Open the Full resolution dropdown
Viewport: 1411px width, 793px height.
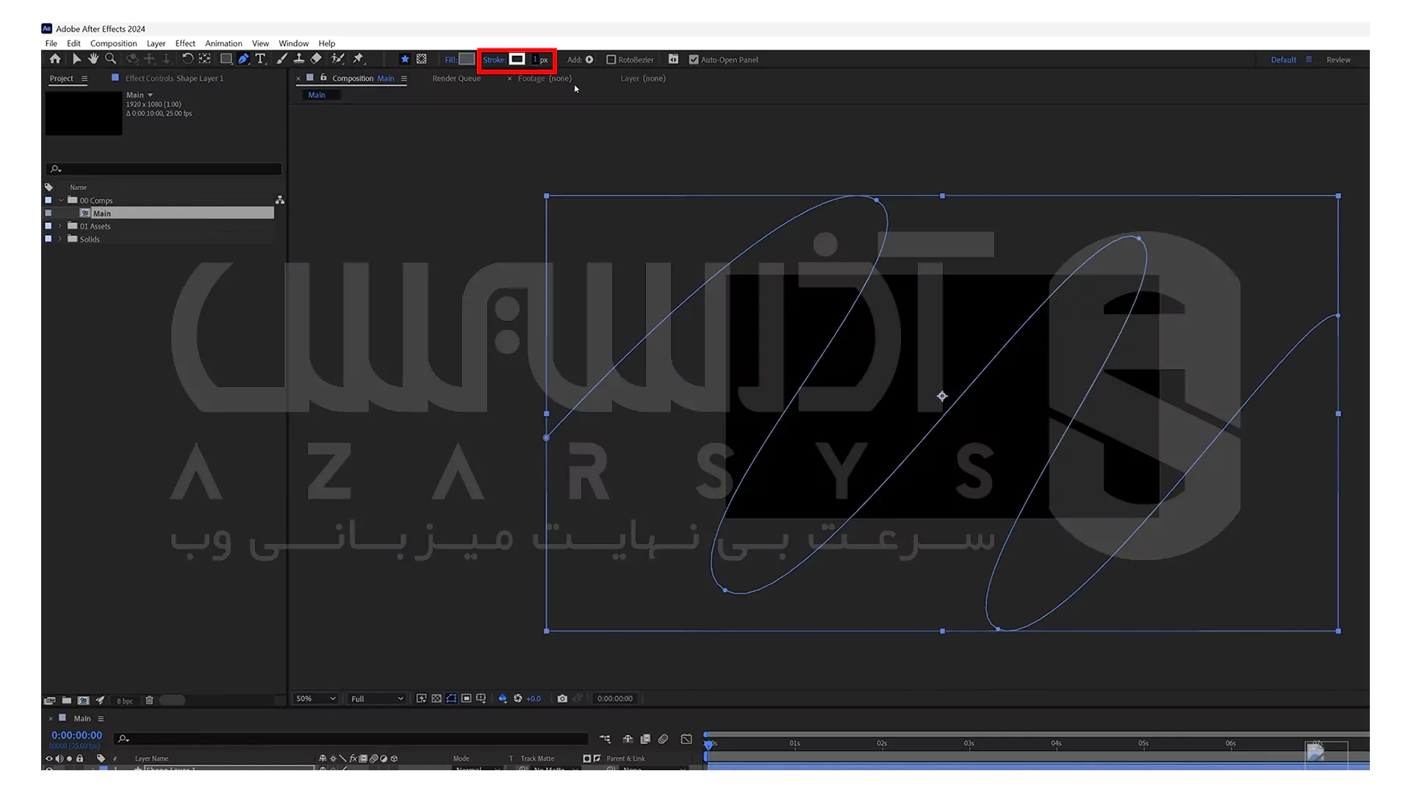tap(377, 698)
